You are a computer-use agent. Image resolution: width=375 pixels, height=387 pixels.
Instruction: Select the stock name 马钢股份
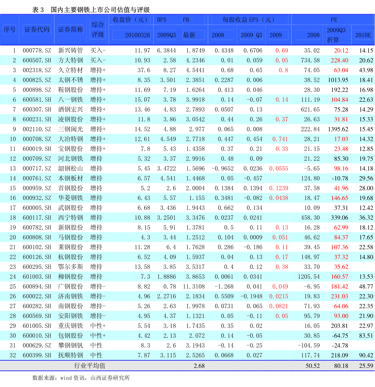71,237
